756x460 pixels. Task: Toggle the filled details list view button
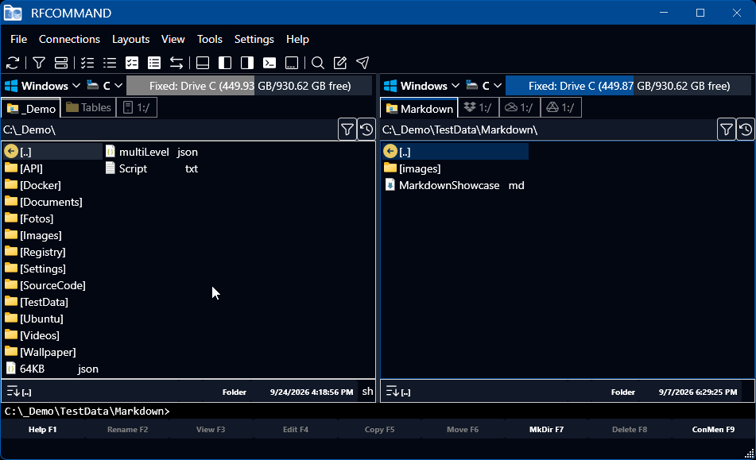click(153, 63)
